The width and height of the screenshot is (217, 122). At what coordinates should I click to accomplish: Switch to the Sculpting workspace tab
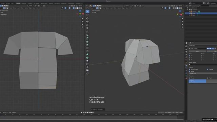(30, 3)
